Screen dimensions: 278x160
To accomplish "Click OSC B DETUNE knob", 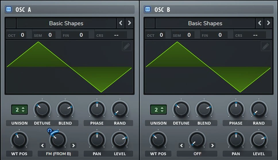I will point(181,109).
